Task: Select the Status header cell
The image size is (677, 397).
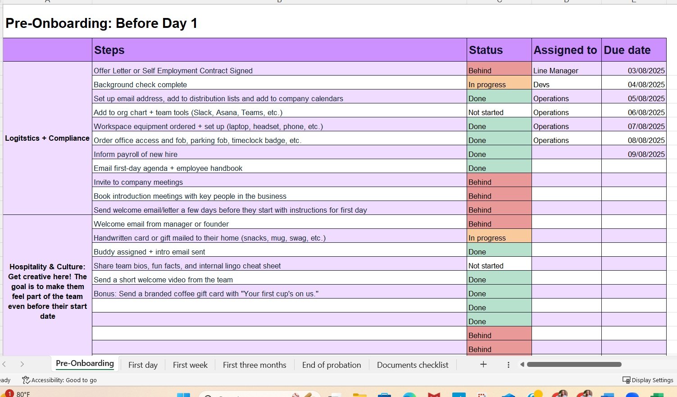Action: (499, 50)
